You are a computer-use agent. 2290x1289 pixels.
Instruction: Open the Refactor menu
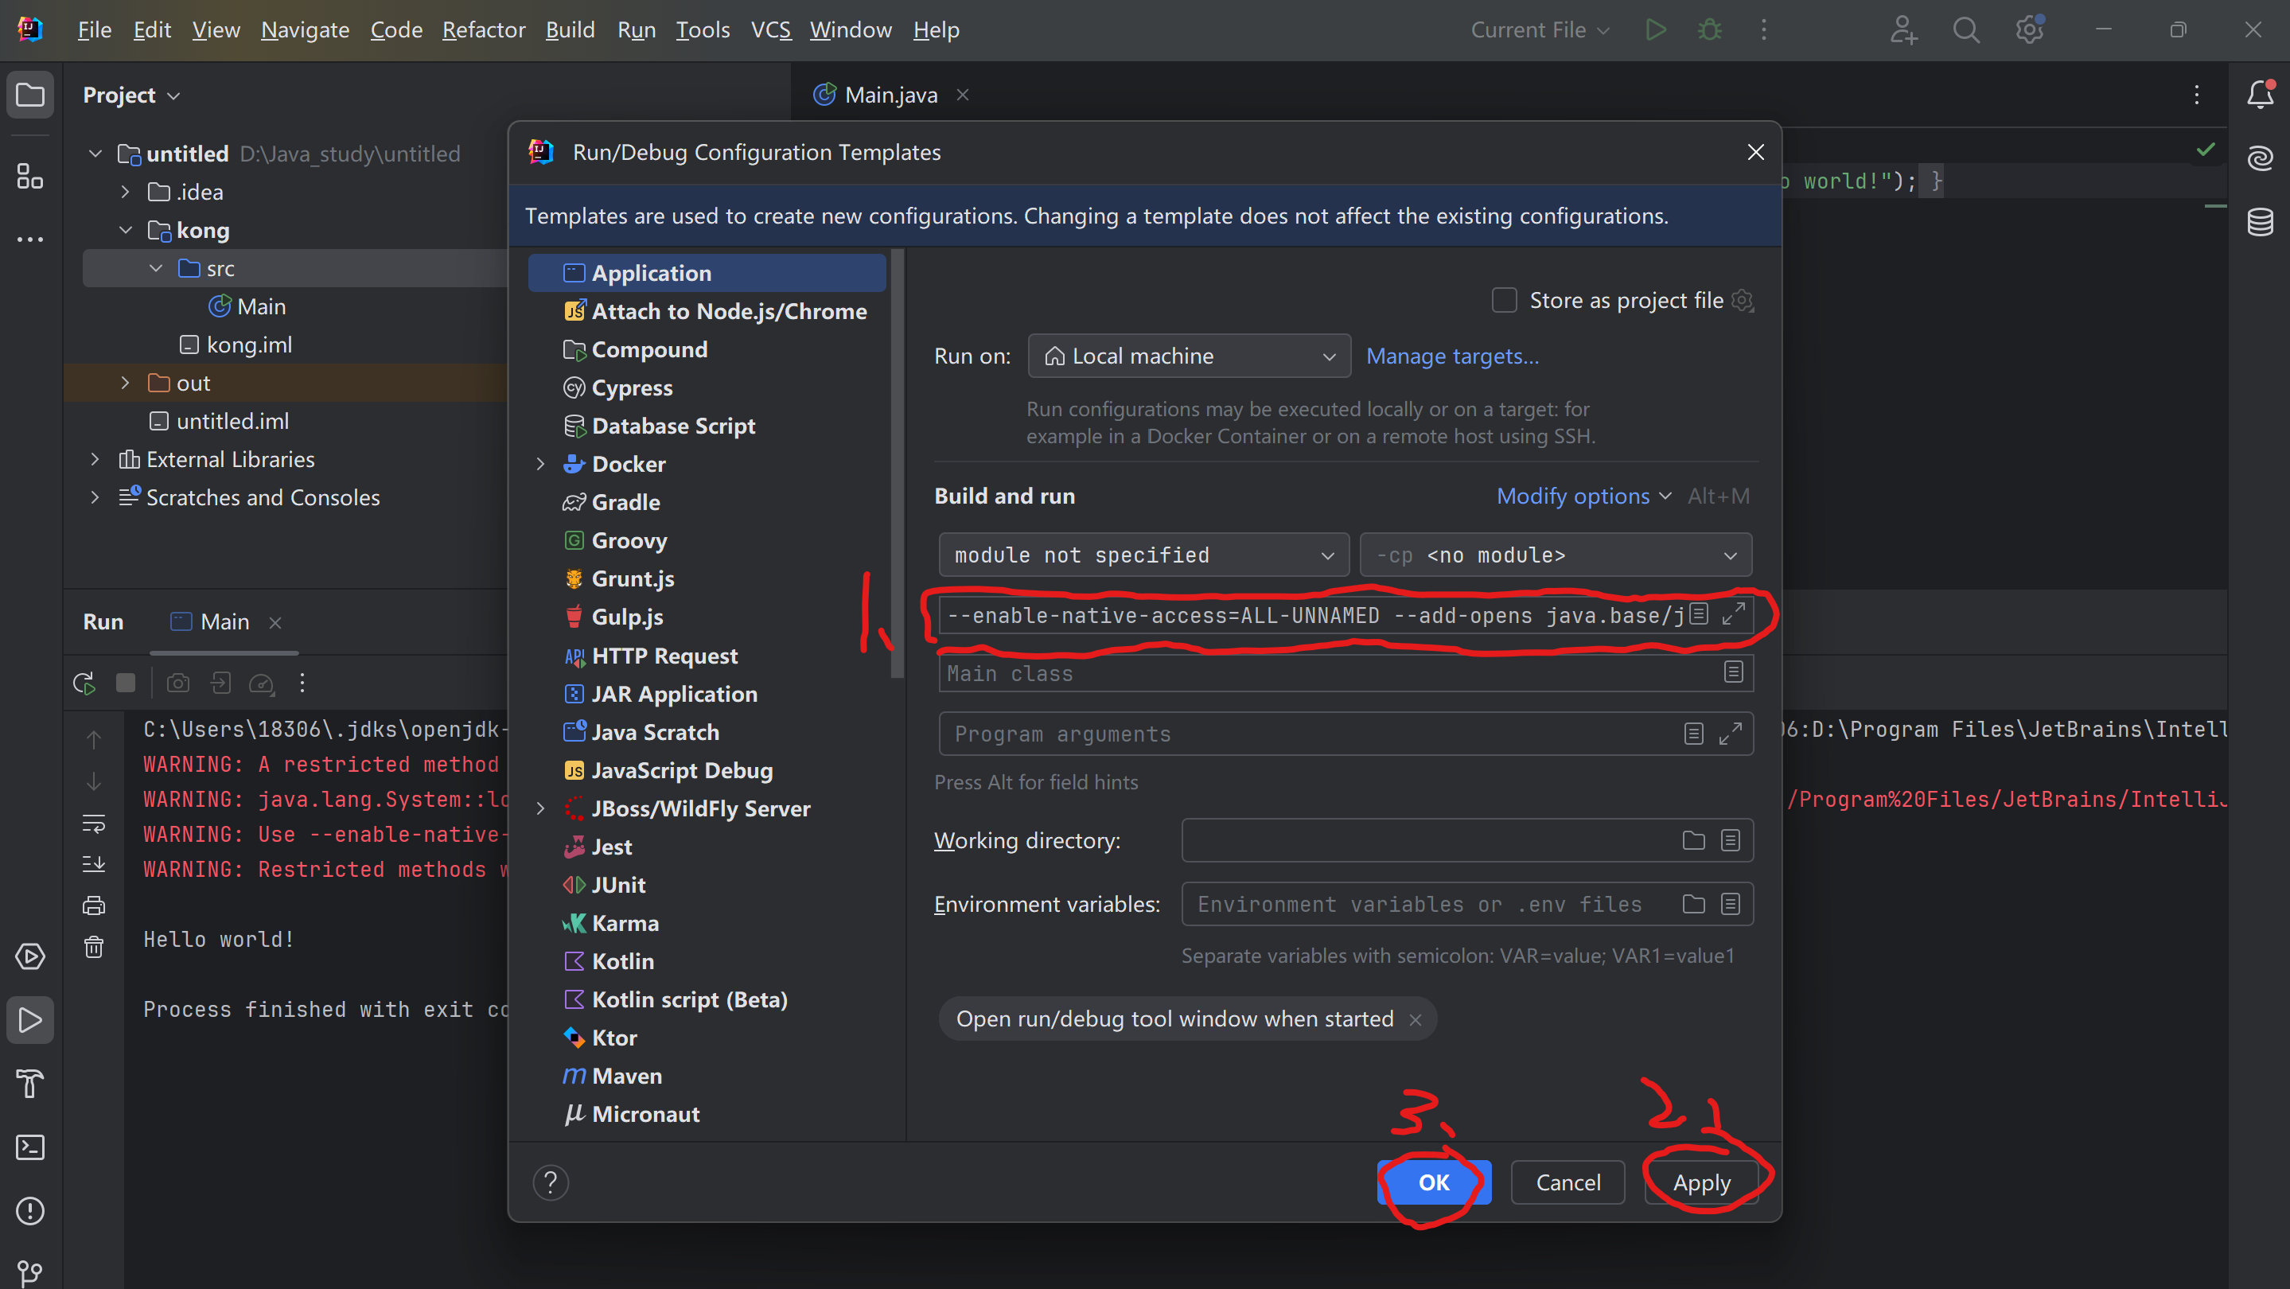click(x=484, y=29)
